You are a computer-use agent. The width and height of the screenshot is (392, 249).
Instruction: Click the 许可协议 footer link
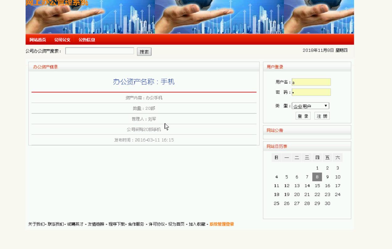tap(157, 224)
